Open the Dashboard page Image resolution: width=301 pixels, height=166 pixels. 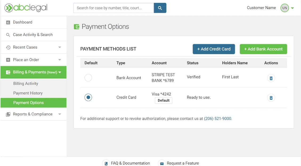pyautogui.click(x=23, y=22)
